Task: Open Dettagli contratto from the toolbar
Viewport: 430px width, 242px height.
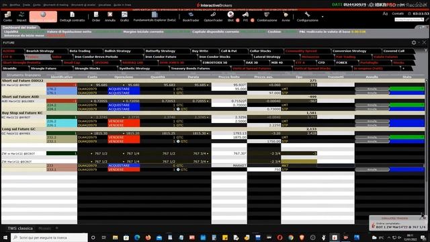Action: pos(73,16)
